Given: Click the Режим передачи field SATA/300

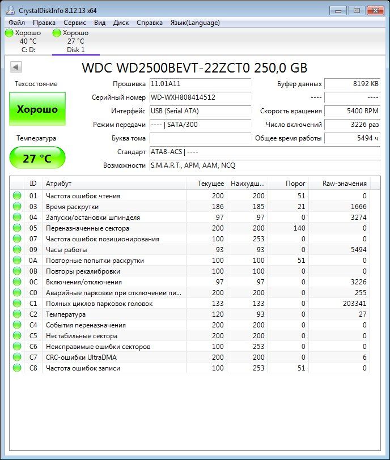Looking at the screenshot, I should point(201,125).
